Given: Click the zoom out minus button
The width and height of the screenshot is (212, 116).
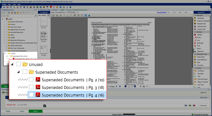Looking at the screenshot, I should click(126, 86).
